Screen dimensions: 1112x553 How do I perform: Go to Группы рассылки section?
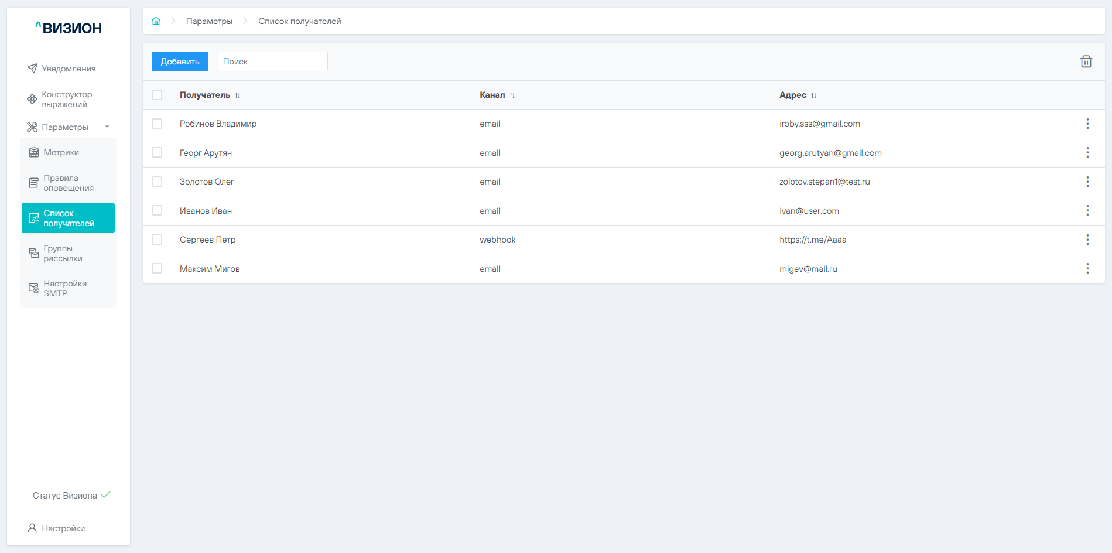click(x=63, y=253)
